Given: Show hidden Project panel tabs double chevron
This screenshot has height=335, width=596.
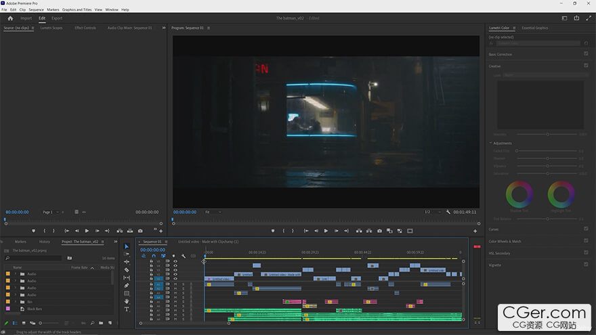Looking at the screenshot, I should [x=116, y=242].
